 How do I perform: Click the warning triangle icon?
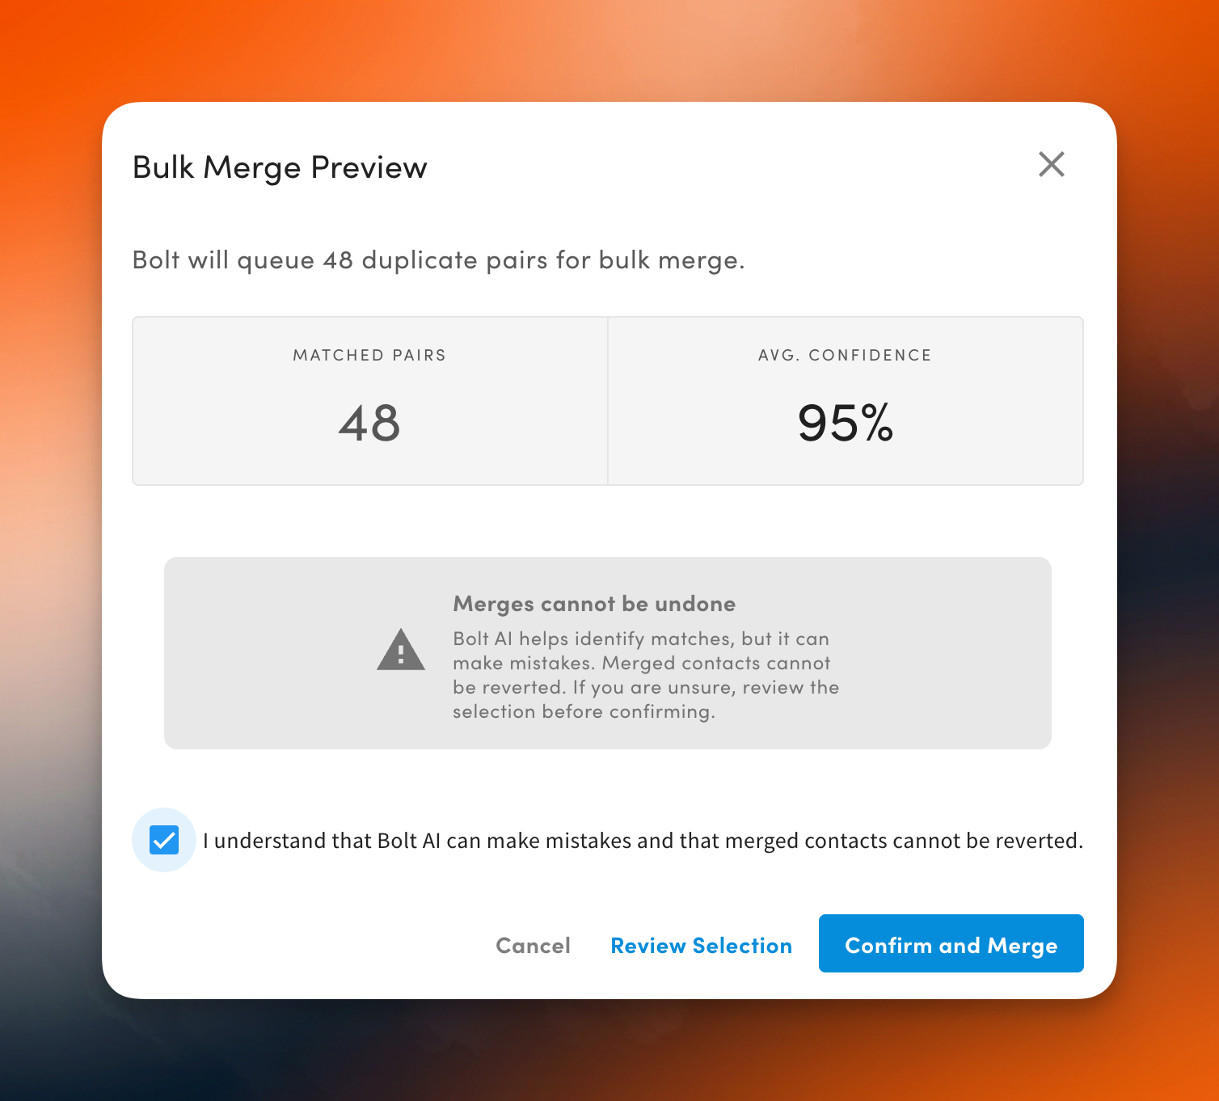(x=401, y=650)
